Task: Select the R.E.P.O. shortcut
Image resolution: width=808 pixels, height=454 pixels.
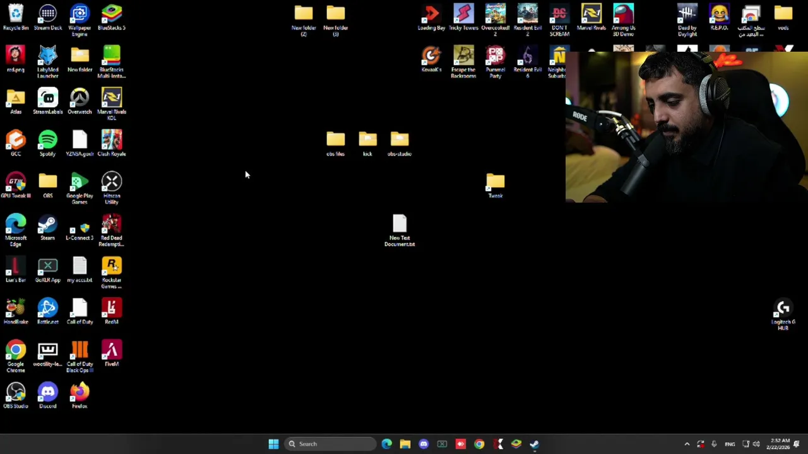Action: point(720,18)
